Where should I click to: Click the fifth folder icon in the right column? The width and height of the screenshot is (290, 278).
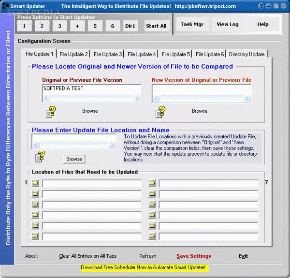pos(152,226)
